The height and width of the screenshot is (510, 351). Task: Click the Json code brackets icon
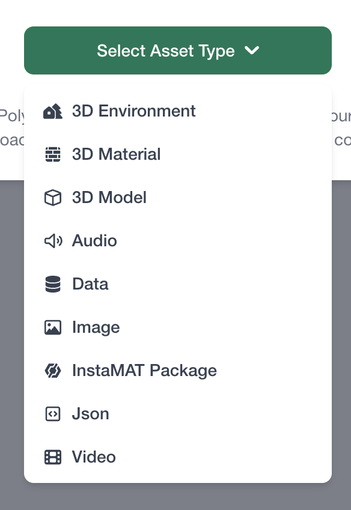53,413
